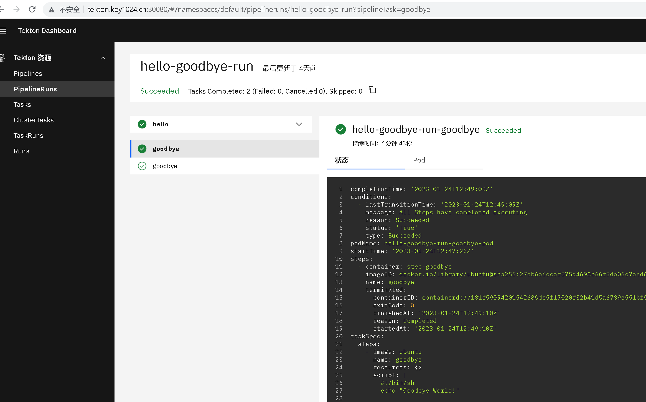
Task: Open PipelineRuns in the sidebar
Action: point(57,89)
